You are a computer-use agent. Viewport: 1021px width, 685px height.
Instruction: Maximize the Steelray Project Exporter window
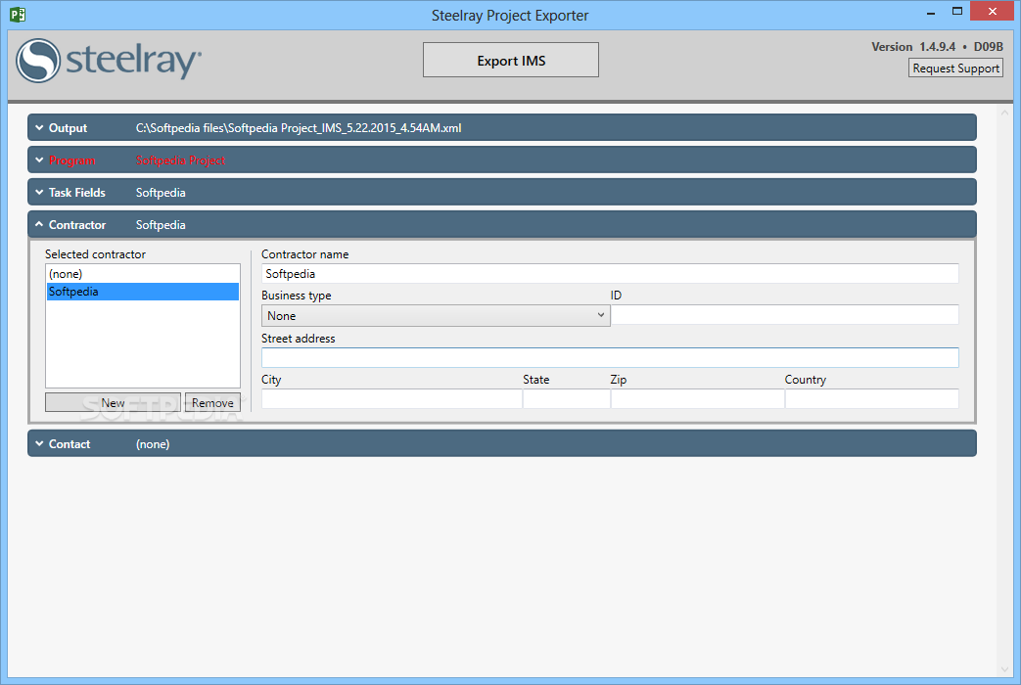coord(956,11)
